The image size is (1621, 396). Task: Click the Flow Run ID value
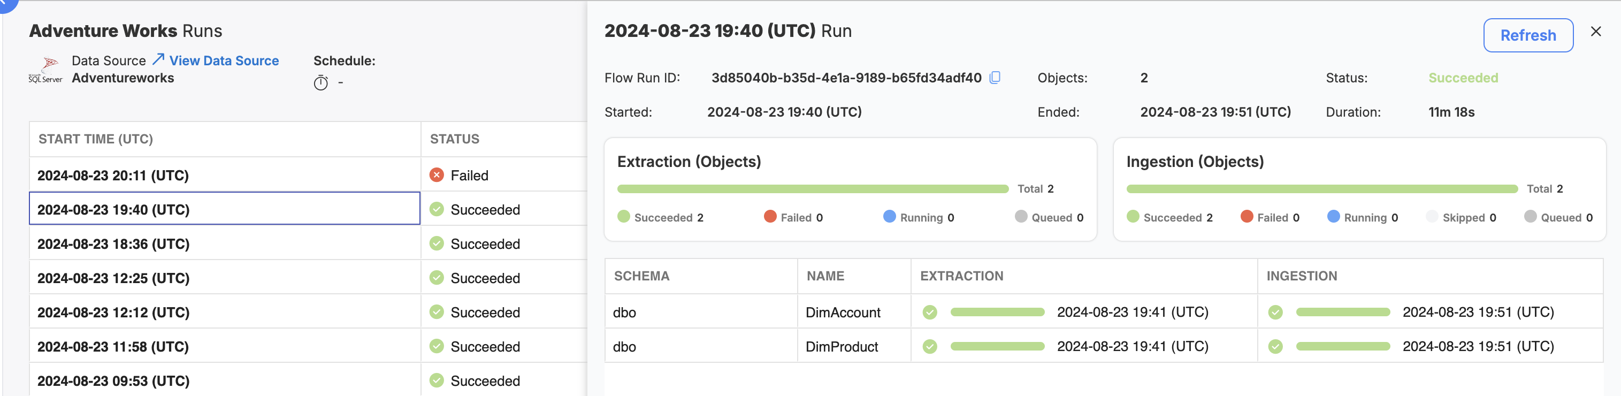(x=846, y=78)
